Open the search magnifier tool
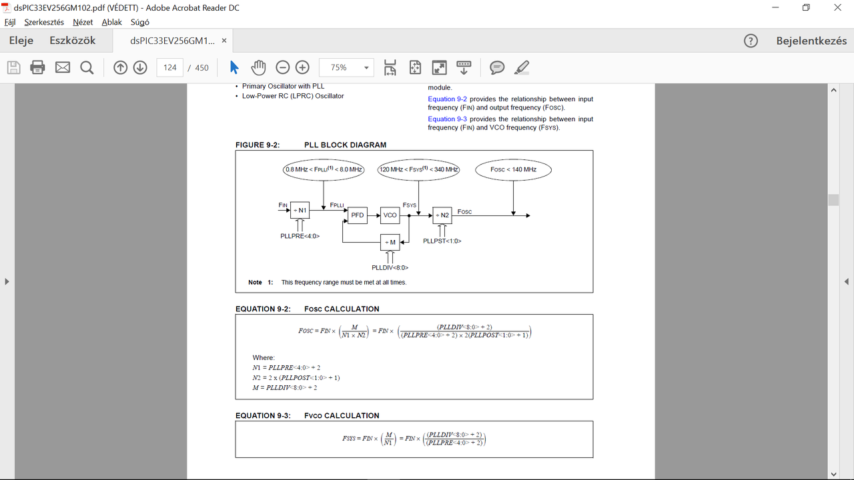 (x=87, y=67)
